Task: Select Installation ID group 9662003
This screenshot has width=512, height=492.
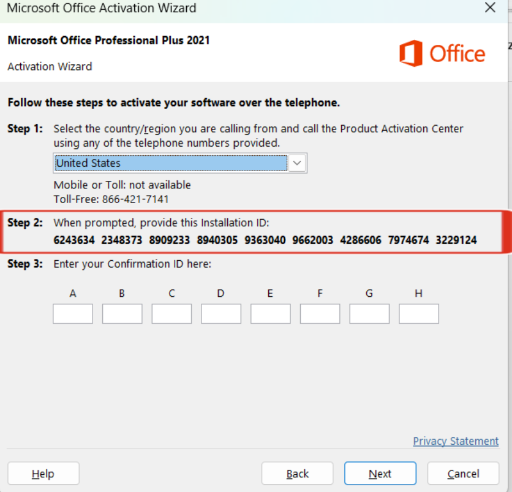Action: 313,240
